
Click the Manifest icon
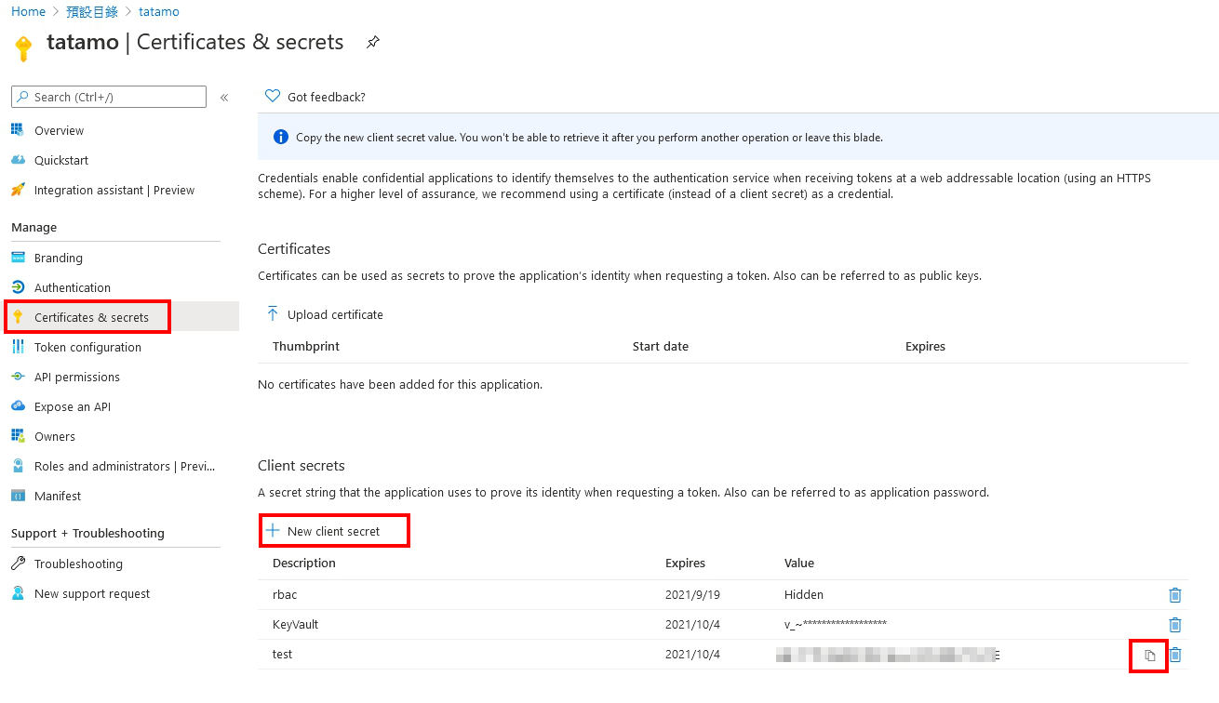click(18, 496)
